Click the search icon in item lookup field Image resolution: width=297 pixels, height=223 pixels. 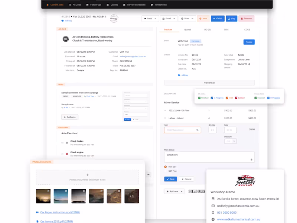point(198,130)
